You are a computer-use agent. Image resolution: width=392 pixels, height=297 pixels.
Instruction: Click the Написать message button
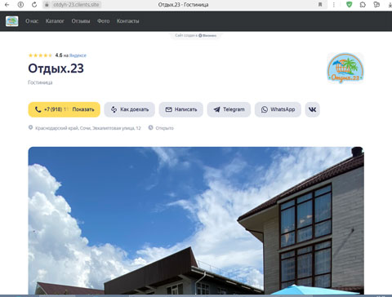pyautogui.click(x=181, y=109)
